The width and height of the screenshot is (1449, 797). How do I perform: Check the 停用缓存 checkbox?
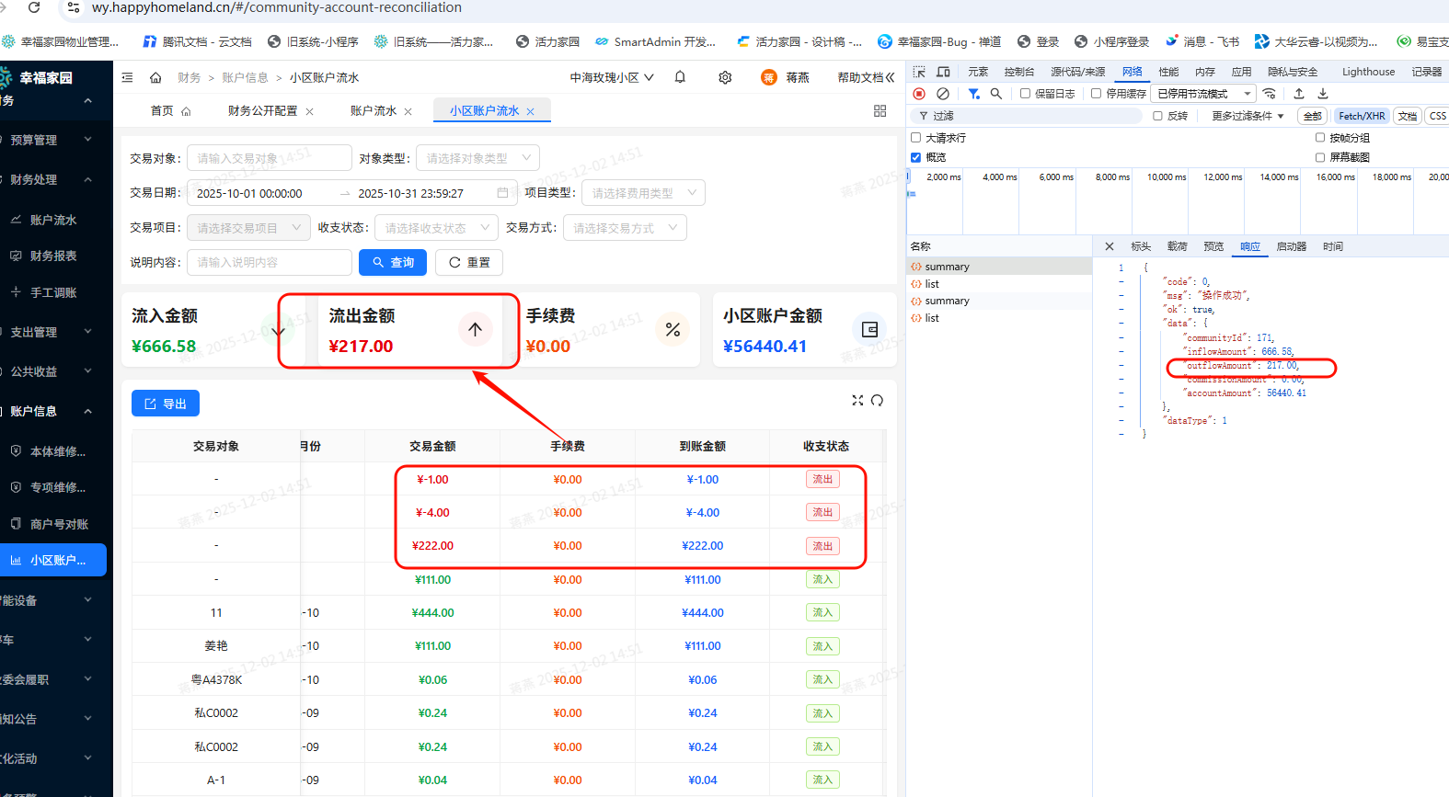point(1096,94)
